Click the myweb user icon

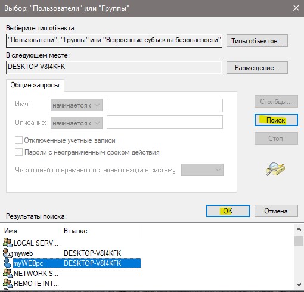[8, 253]
